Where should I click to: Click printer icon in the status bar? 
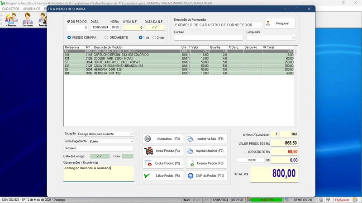[321, 200]
